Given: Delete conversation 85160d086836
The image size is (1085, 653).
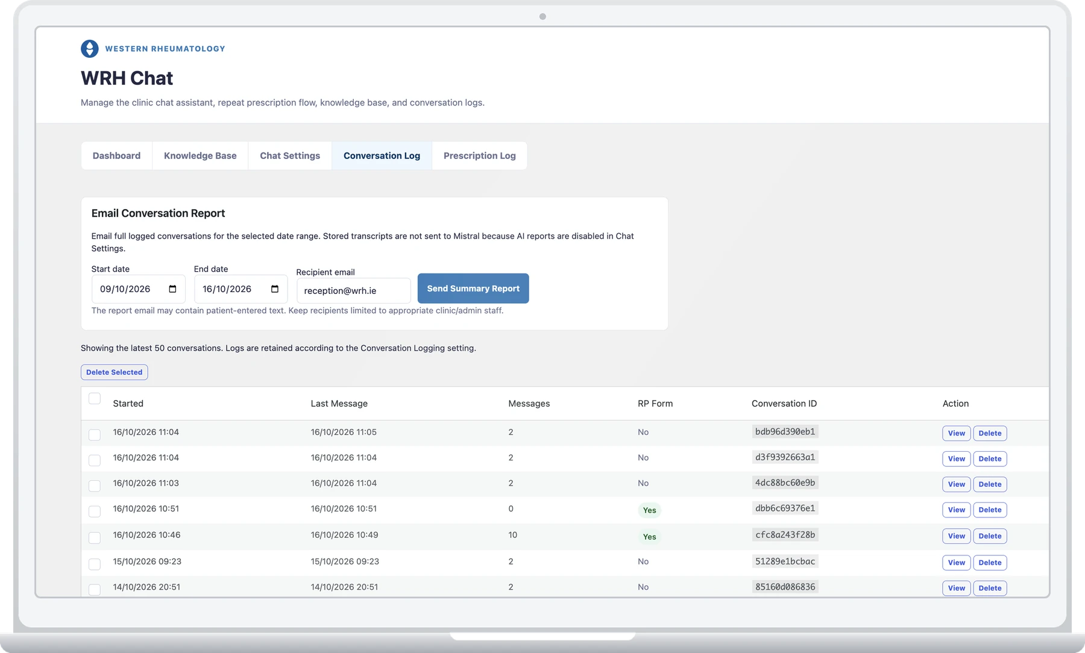Looking at the screenshot, I should pos(990,588).
